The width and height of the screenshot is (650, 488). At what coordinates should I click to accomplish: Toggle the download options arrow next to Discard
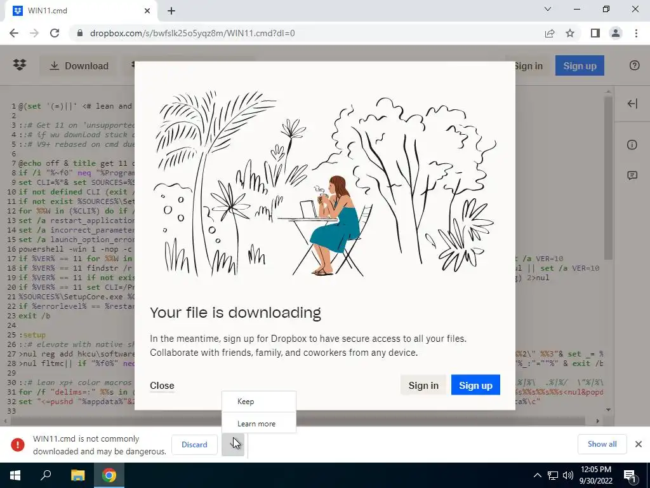pyautogui.click(x=233, y=444)
